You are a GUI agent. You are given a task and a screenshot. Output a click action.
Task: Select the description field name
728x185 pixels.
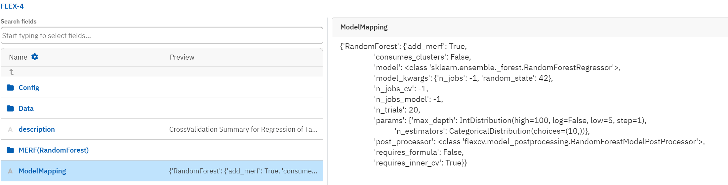click(x=37, y=129)
